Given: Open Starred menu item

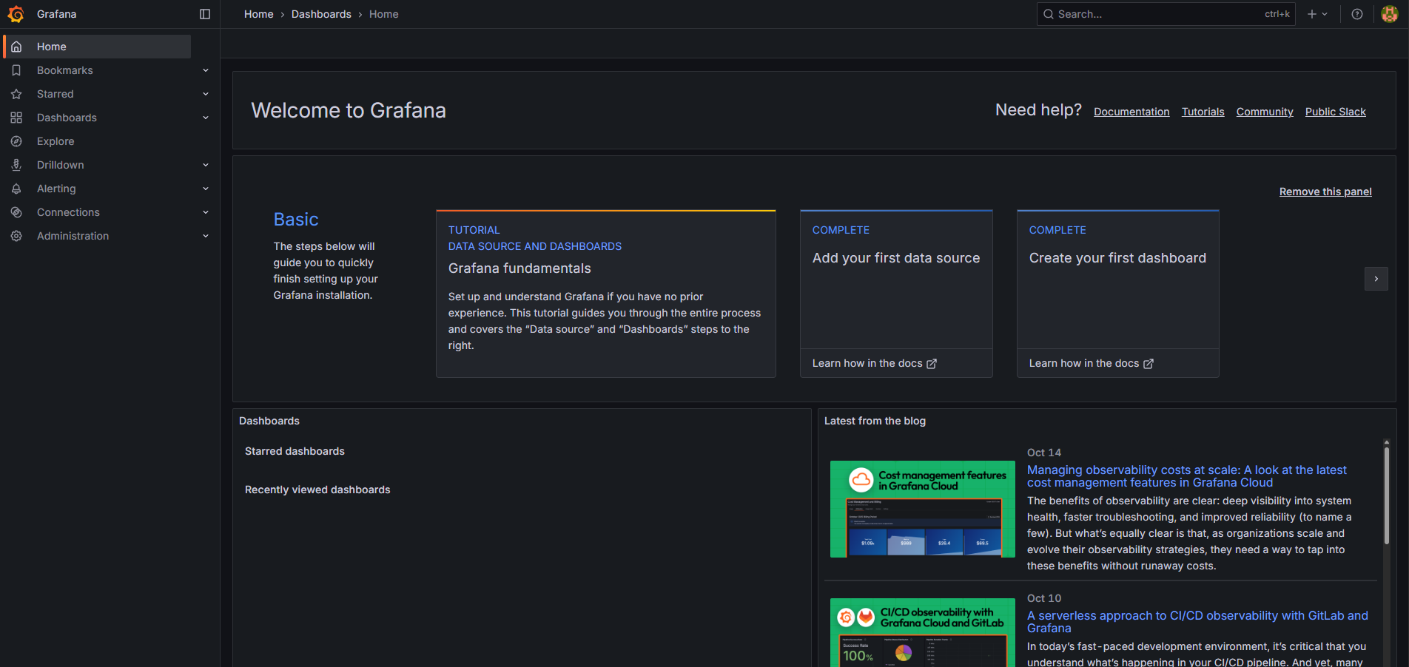Looking at the screenshot, I should 56,94.
